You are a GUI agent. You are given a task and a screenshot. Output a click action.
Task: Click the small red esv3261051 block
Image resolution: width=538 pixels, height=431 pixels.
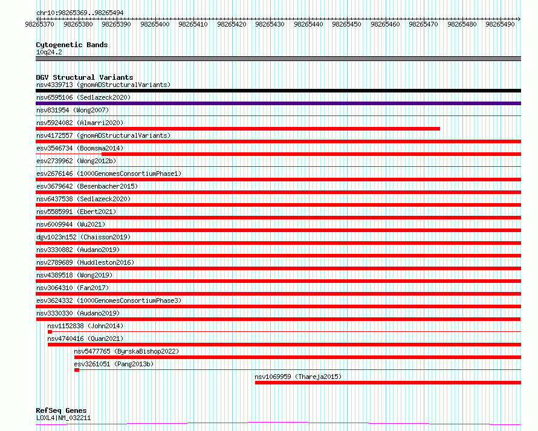click(x=77, y=370)
